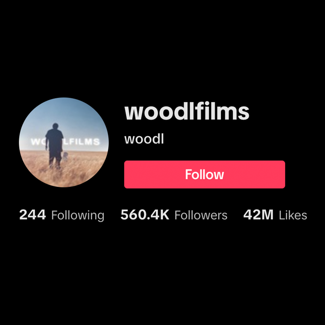Click the 42M likes count
Screen dimensions: 325x325
point(258,215)
